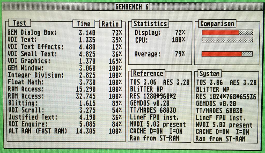265x153 pixels.
Task: Select the 'Justified Text:' test row
Action: click(65, 117)
